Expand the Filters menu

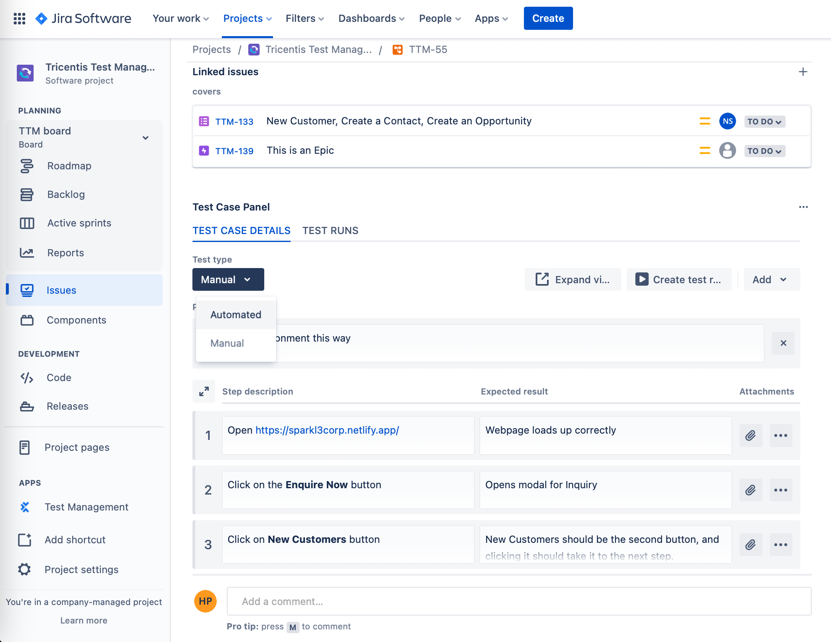pyautogui.click(x=305, y=18)
